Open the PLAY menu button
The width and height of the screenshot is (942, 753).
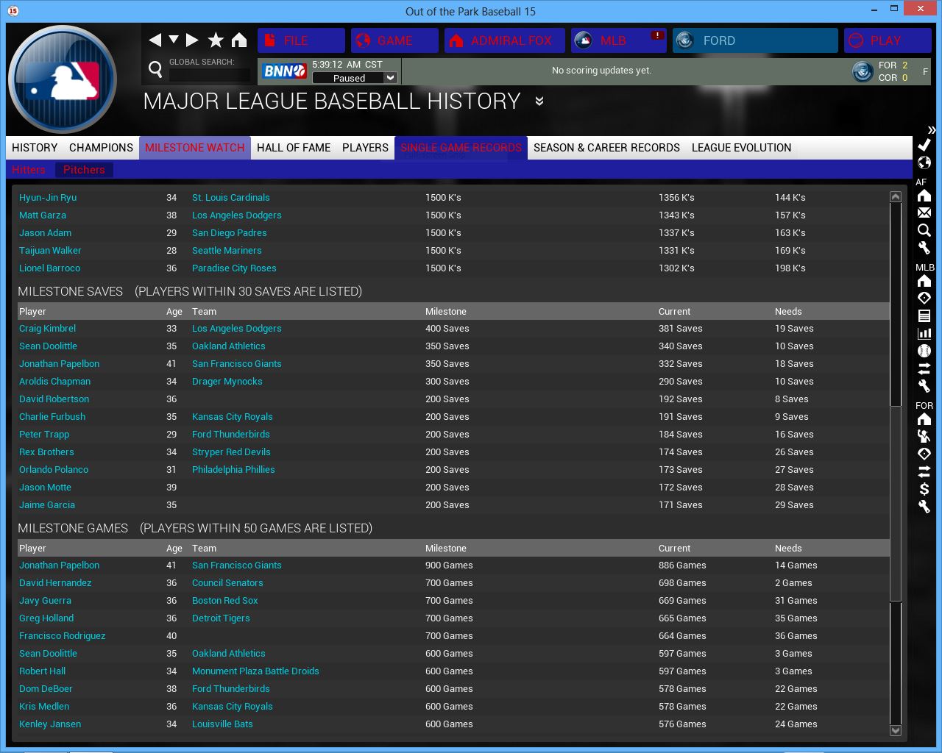click(887, 40)
